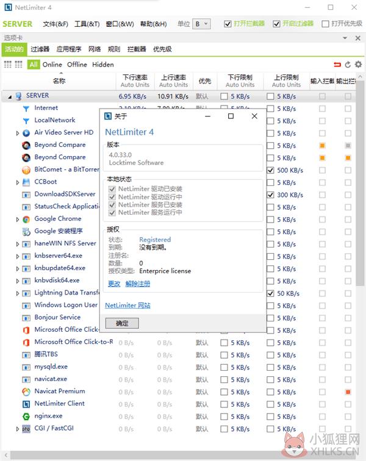Expand the Google Chrome node

pos(17,220)
